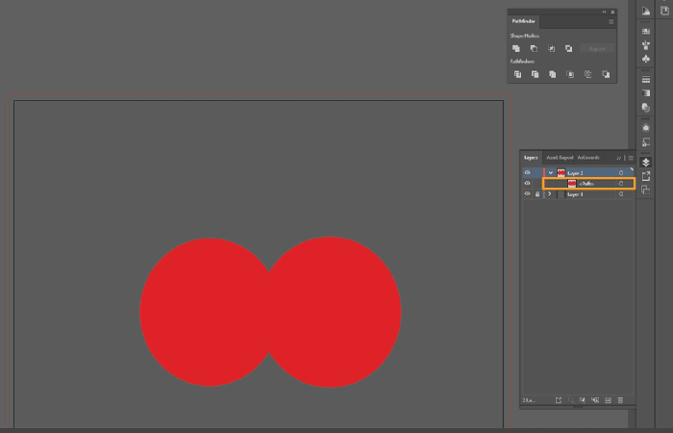Switch to the Layers tab
The image size is (673, 433).
(531, 158)
